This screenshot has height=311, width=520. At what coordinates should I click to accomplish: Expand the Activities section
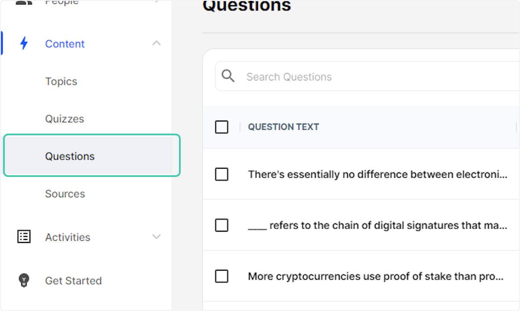click(x=156, y=237)
